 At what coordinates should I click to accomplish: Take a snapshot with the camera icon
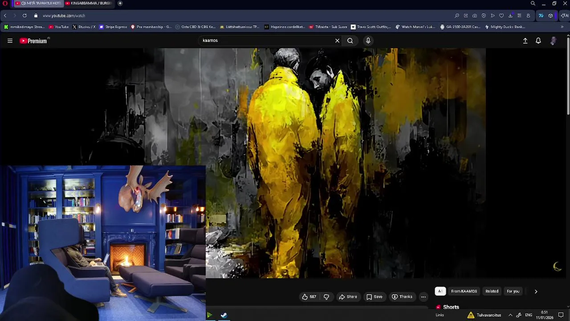pos(475,16)
